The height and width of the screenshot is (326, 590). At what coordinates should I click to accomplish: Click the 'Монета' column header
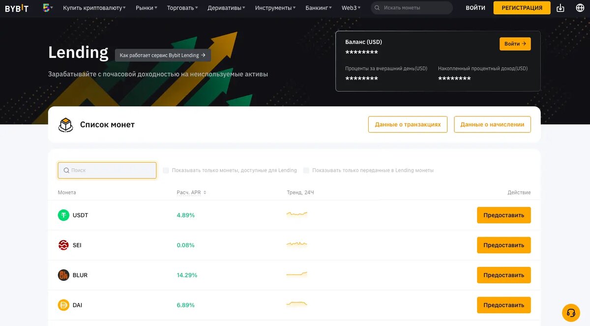click(67, 192)
